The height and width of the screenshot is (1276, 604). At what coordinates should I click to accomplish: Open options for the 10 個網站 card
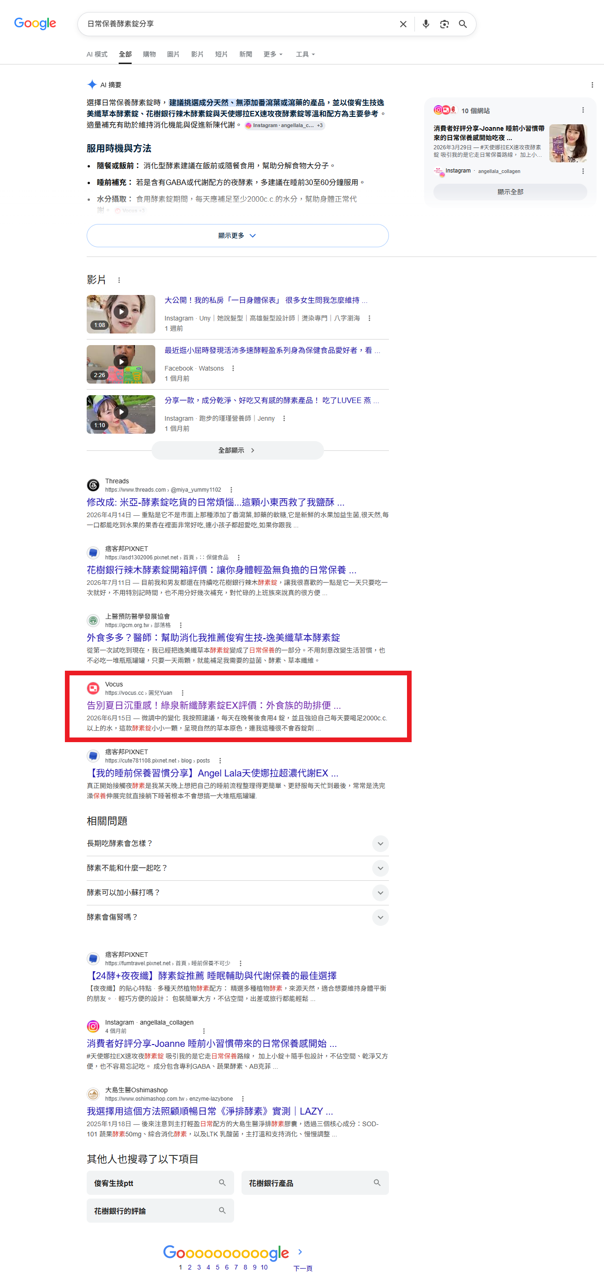click(583, 110)
